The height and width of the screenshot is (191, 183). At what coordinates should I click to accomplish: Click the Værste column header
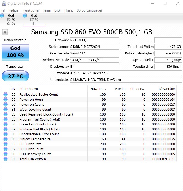pyautogui.click(x=117, y=89)
